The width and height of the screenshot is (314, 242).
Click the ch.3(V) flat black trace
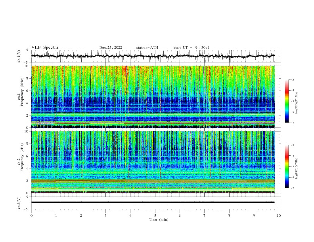(x=153, y=202)
